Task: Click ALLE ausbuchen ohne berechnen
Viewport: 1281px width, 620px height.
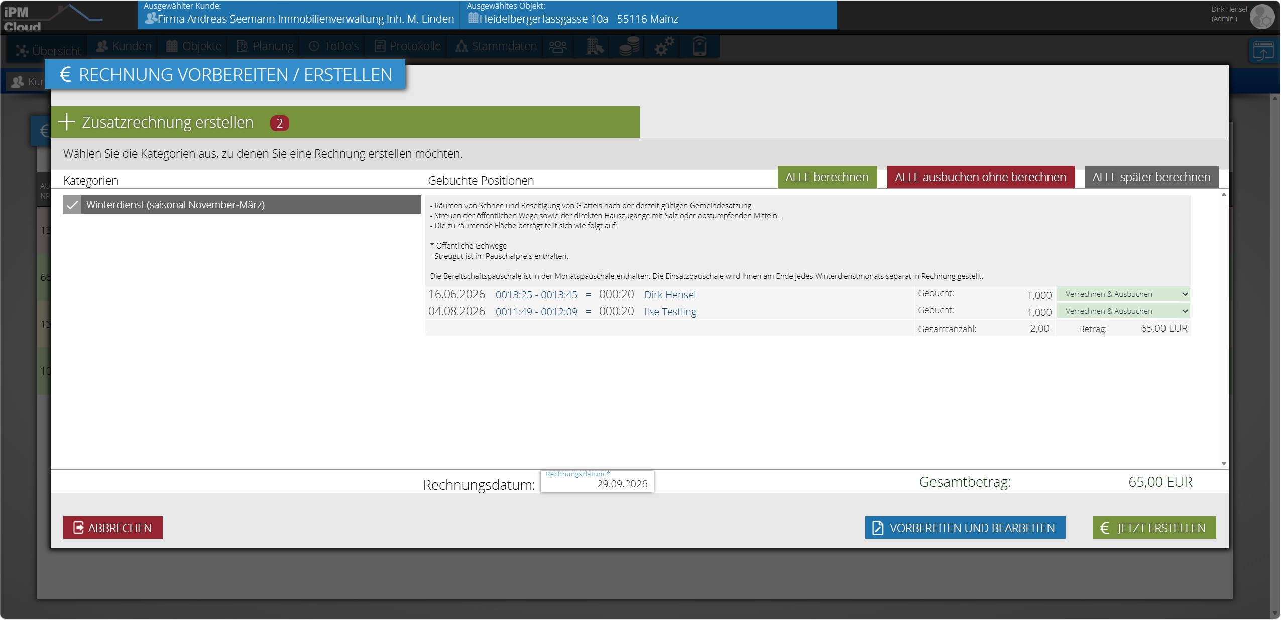Action: (x=981, y=177)
